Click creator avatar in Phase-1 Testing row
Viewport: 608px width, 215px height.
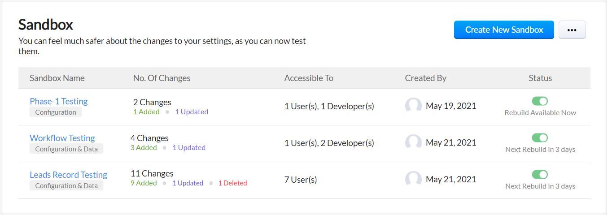coord(413,106)
